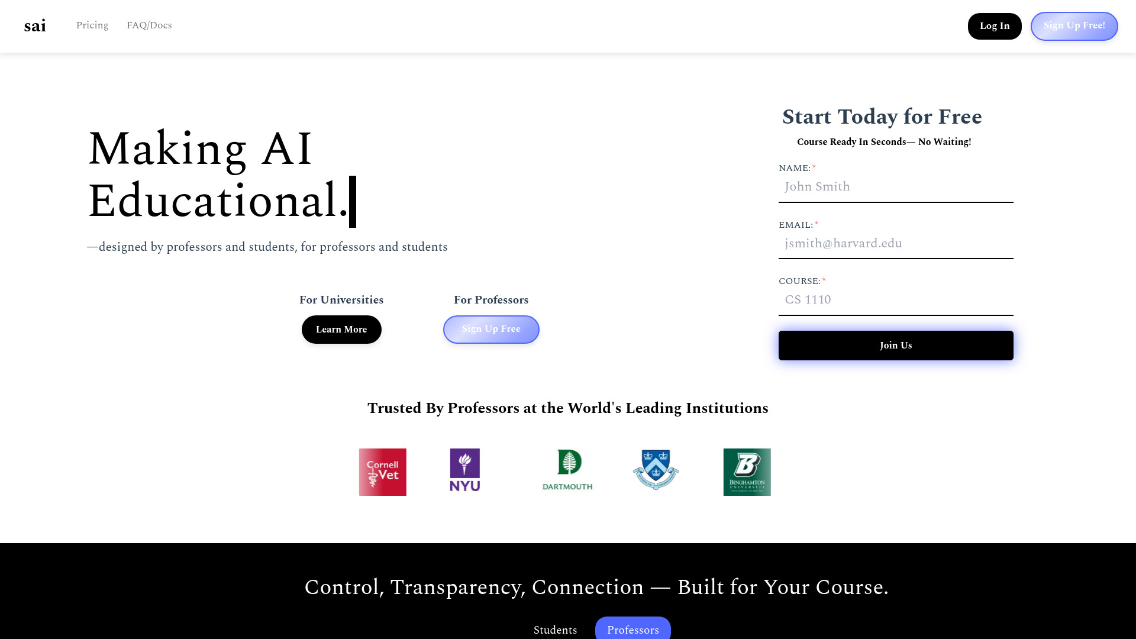
Task: Click the Log In button
Action: (995, 26)
